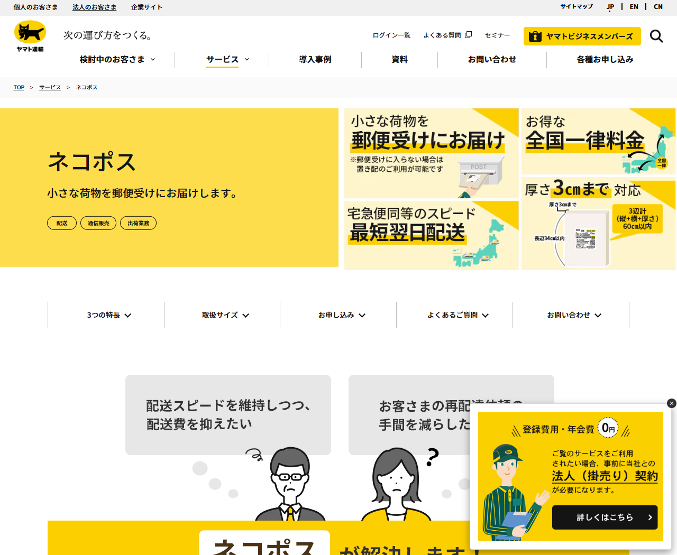Open お問い合わせ in main navigation
Screen dimensions: 677x555
(x=492, y=59)
